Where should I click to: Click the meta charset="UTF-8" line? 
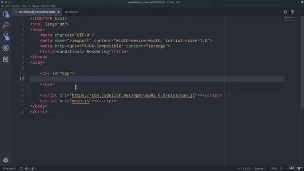point(67,35)
